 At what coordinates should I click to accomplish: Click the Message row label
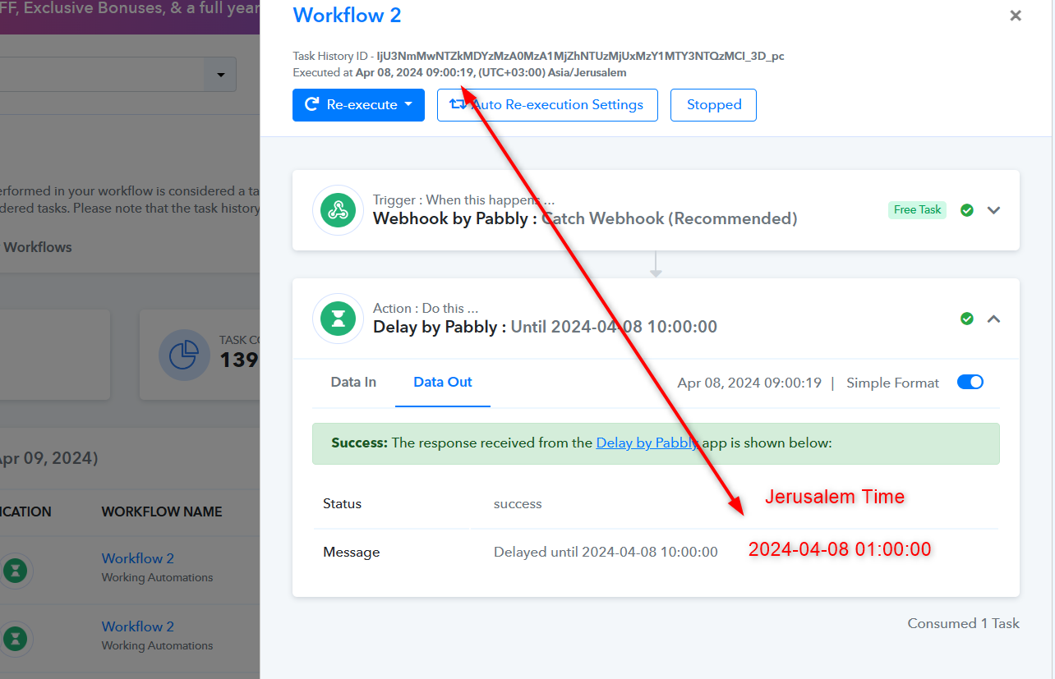[352, 553]
